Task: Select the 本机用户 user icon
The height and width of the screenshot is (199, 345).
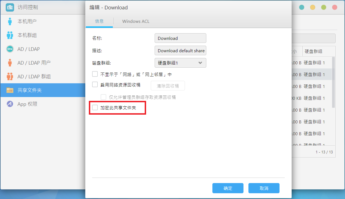Action: pos(10,21)
